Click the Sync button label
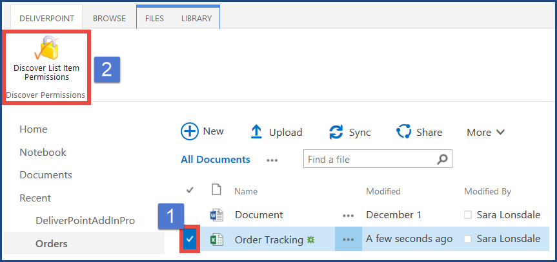557x262 pixels. point(360,133)
